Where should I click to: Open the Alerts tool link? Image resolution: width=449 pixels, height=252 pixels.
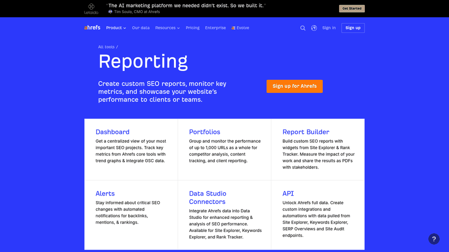[105, 194]
